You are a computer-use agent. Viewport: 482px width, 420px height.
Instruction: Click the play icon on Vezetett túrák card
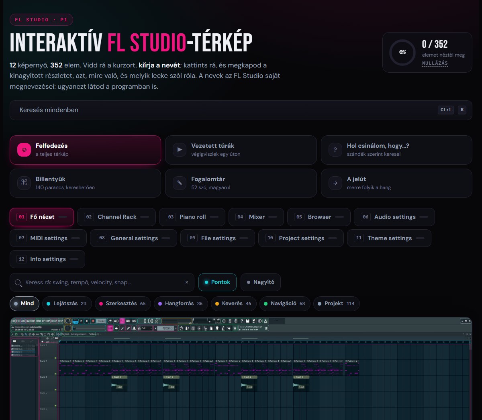click(180, 150)
